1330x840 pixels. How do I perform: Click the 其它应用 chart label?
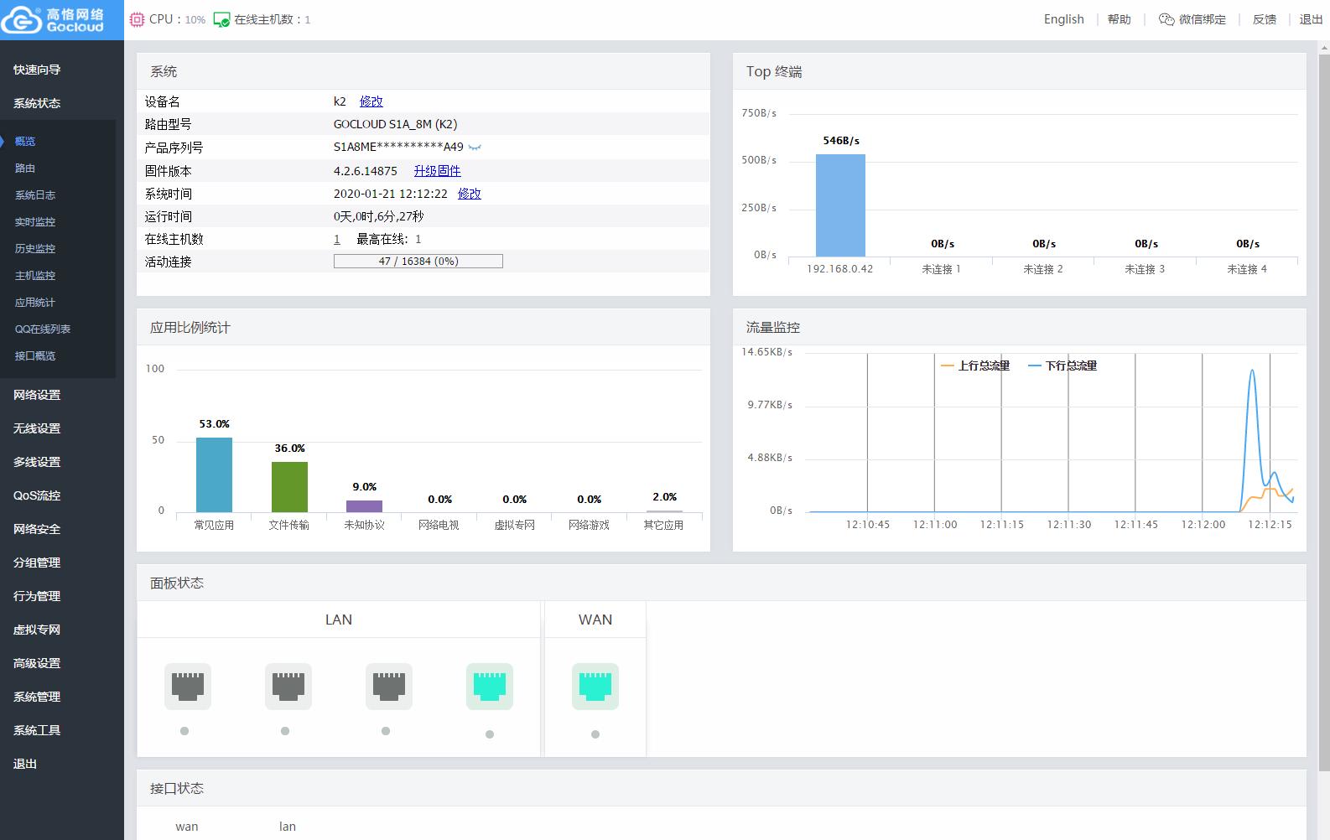663,525
